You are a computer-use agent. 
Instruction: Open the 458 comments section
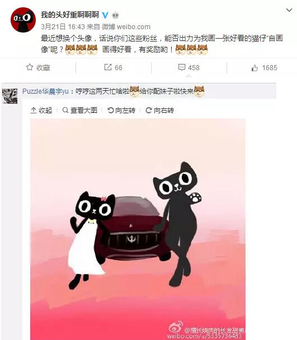pos(188,67)
